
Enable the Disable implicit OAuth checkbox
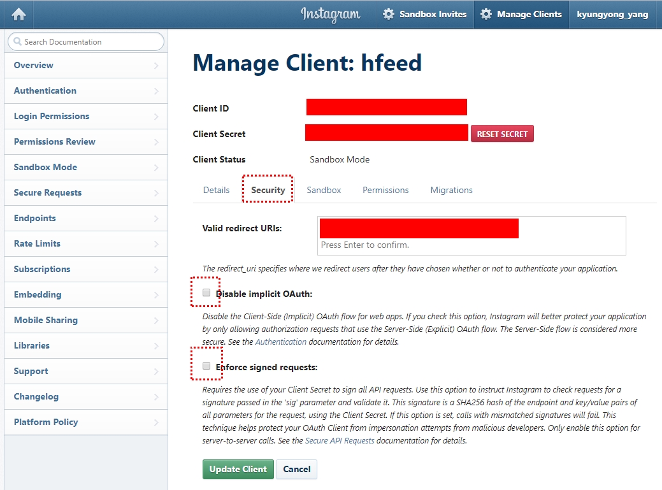tap(206, 293)
